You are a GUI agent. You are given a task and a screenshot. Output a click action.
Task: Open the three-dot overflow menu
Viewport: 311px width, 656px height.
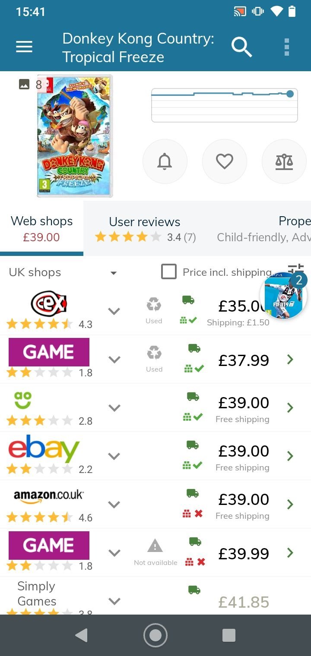(287, 47)
